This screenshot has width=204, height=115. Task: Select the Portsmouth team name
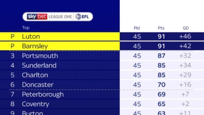point(40,56)
